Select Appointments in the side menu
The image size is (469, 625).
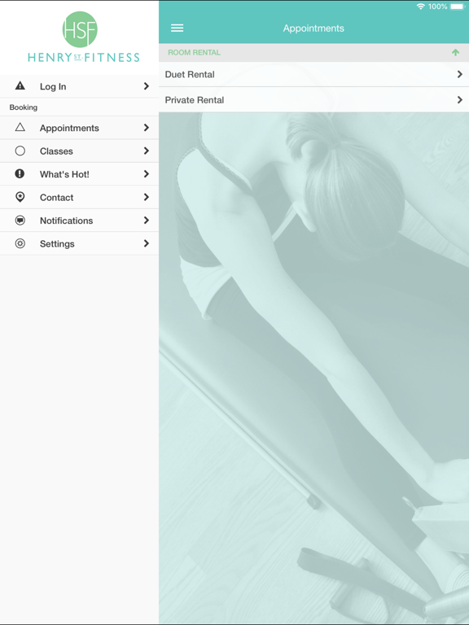tap(79, 128)
